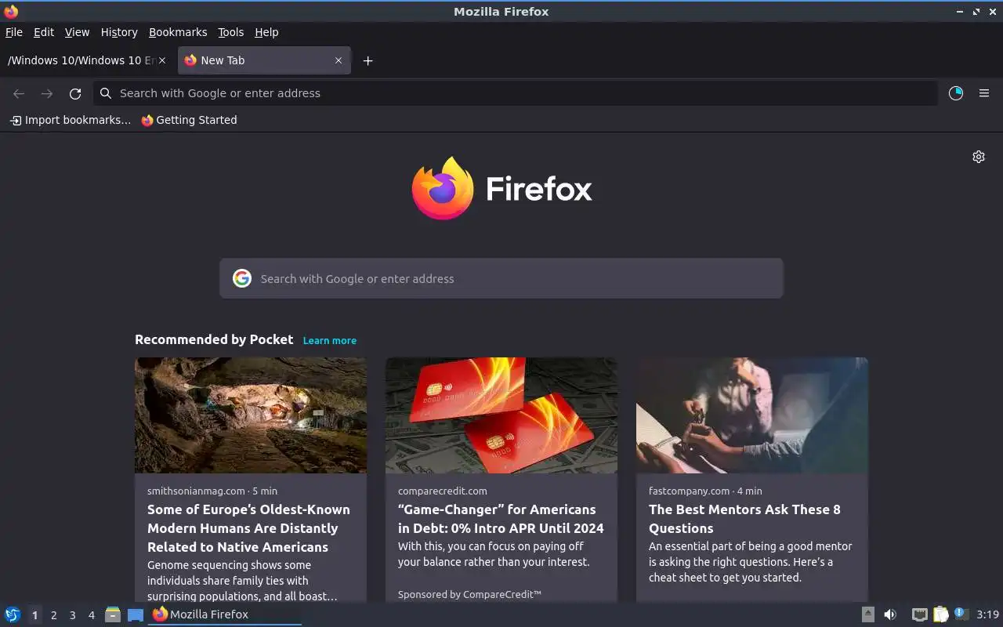The image size is (1003, 627).
Task: Open the clipboard tray icon
Action: 940,614
